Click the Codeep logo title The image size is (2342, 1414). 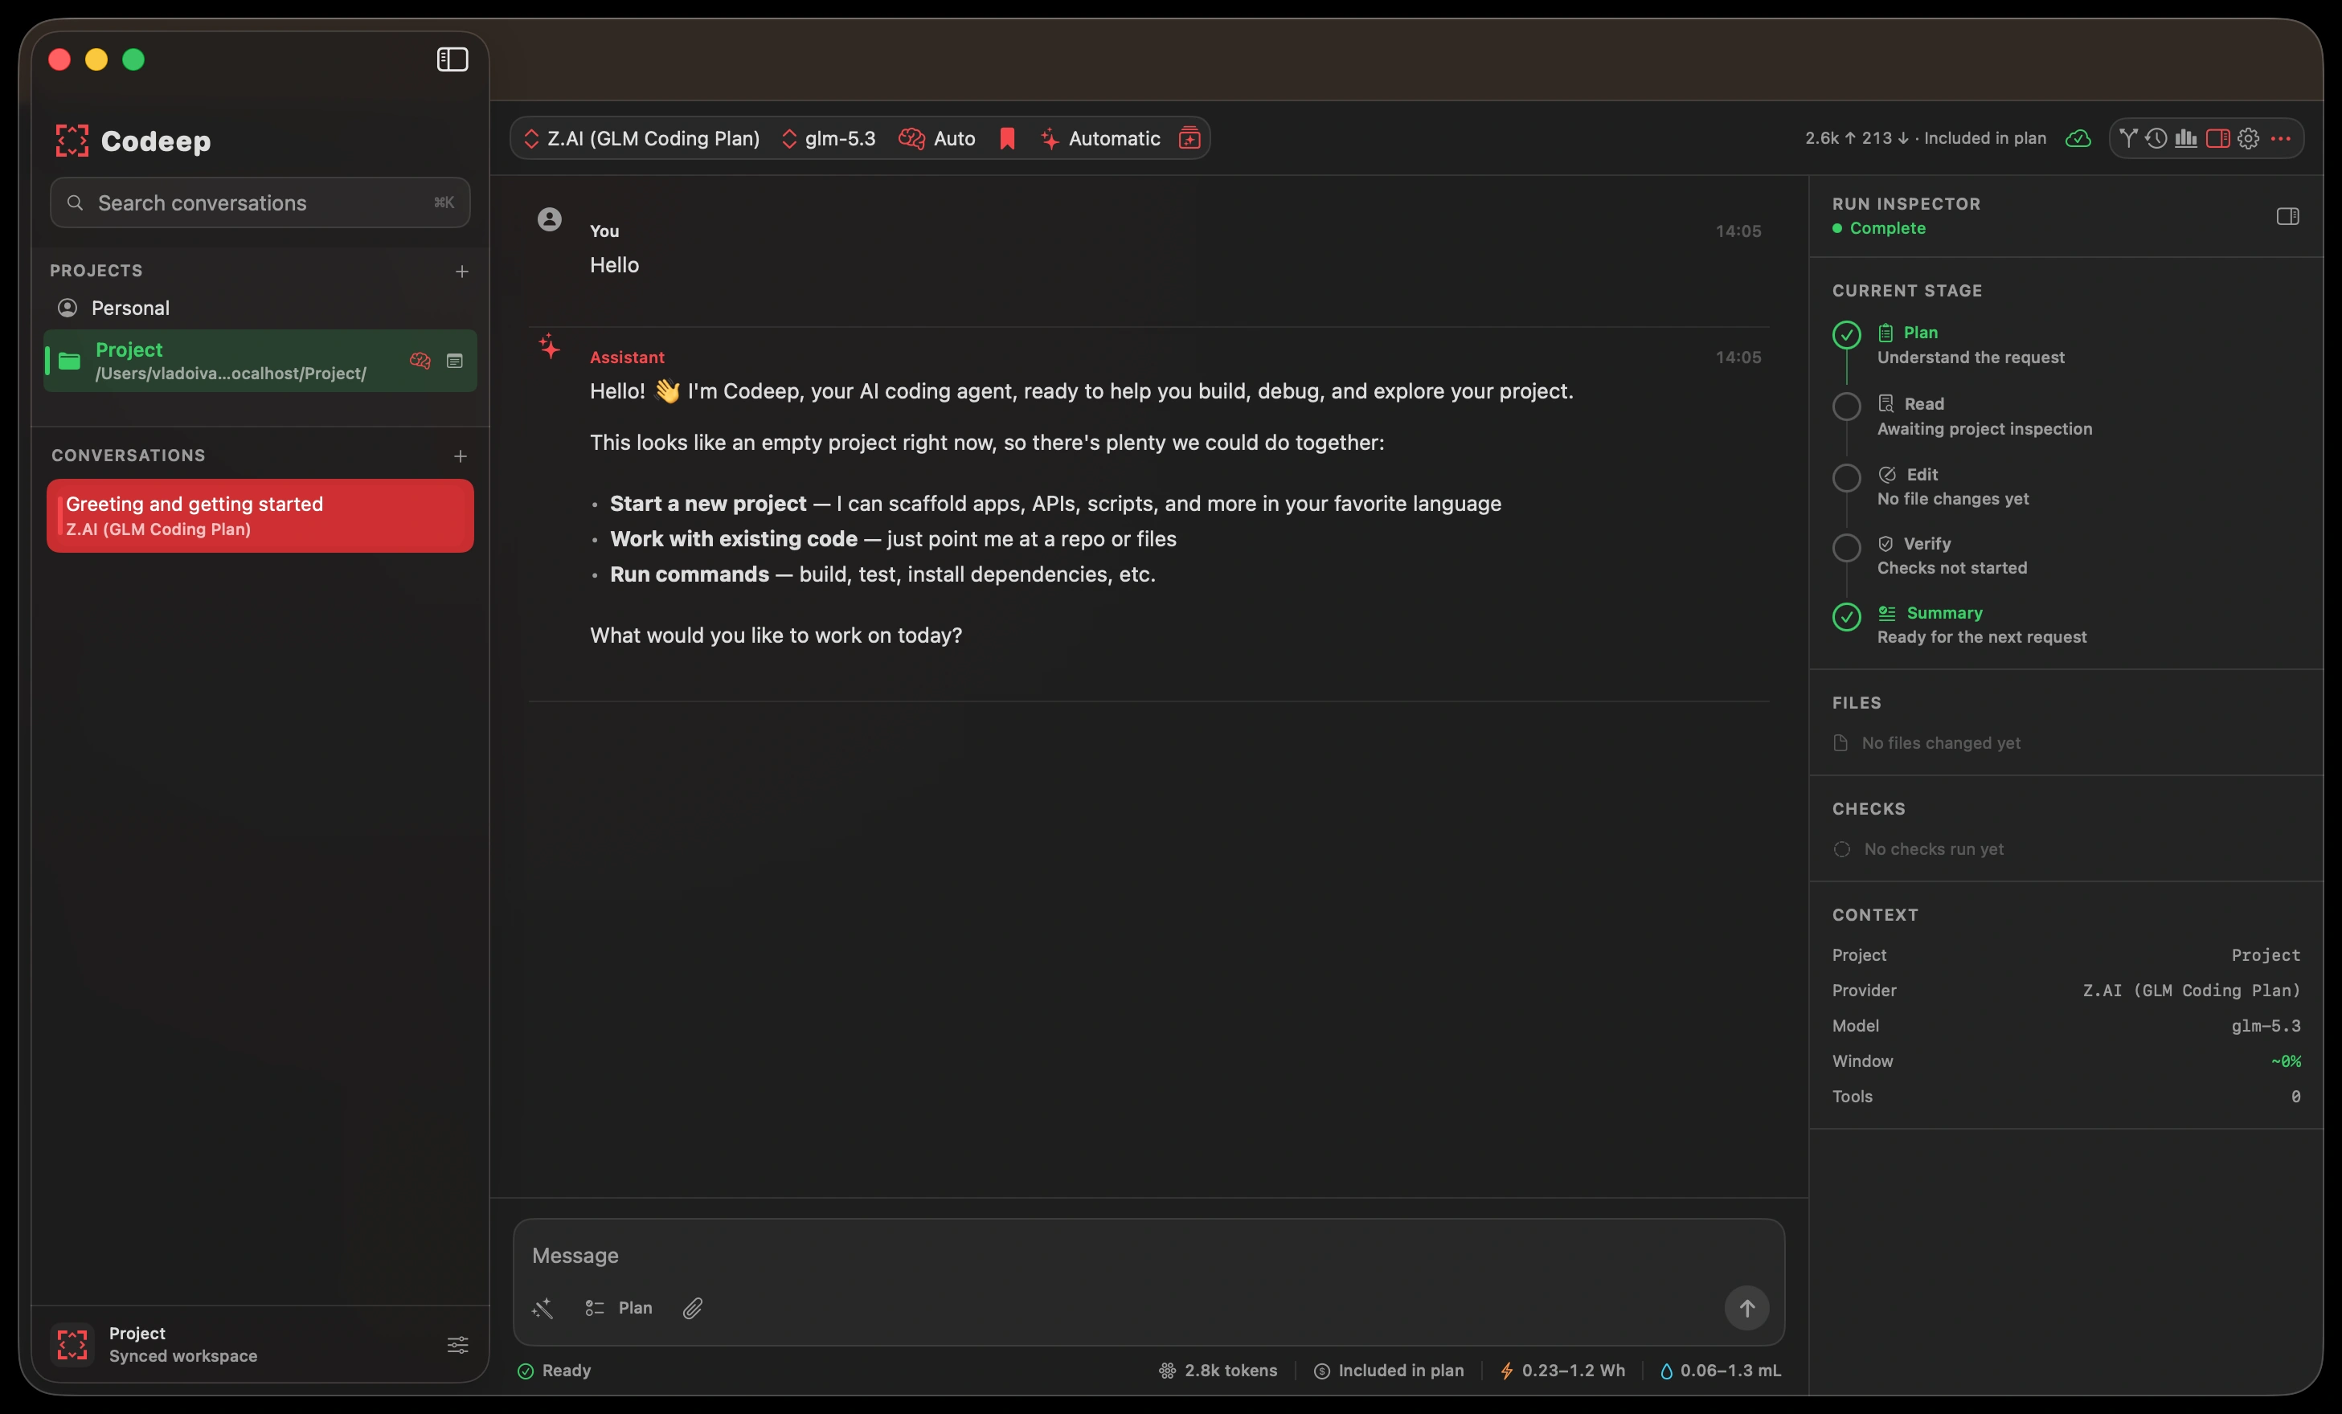133,141
